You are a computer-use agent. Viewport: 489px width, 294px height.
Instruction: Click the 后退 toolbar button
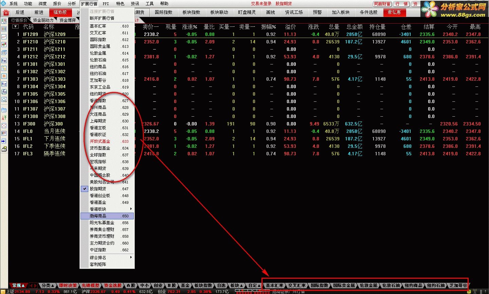pyautogui.click(x=20, y=13)
